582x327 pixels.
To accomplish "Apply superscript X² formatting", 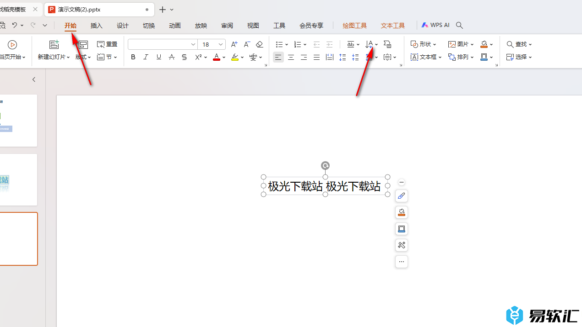I will (198, 57).
